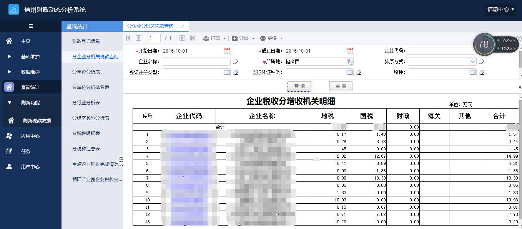Clear 登记注册类型 with eraser icon
Image resolution: width=522 pixels, height=229 pixels.
pos(236,72)
